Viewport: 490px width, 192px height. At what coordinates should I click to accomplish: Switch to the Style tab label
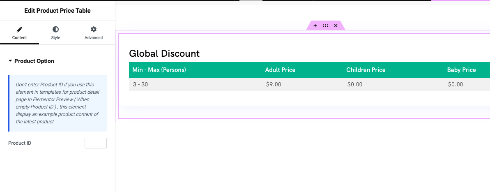(55, 37)
